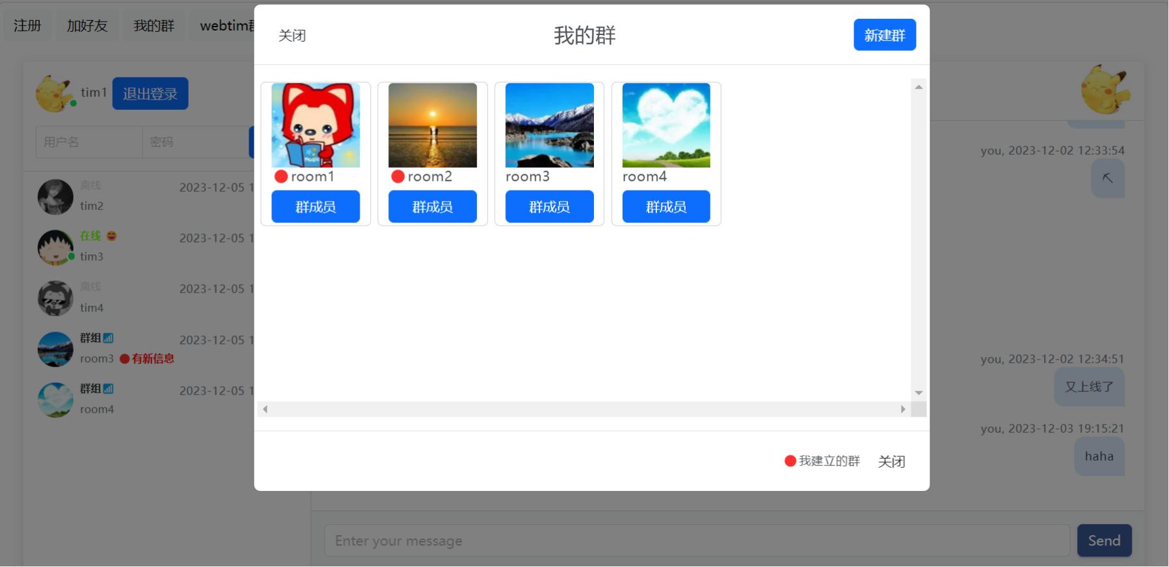Select the room2 sunset image
Viewport: 1169px width, 567px height.
432,125
